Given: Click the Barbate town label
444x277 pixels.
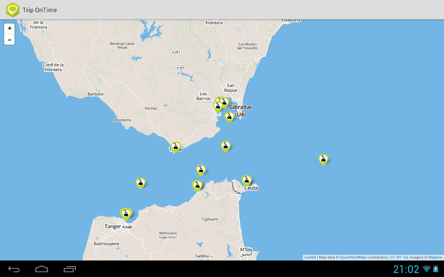Looking at the screenshot, I should point(95,94).
